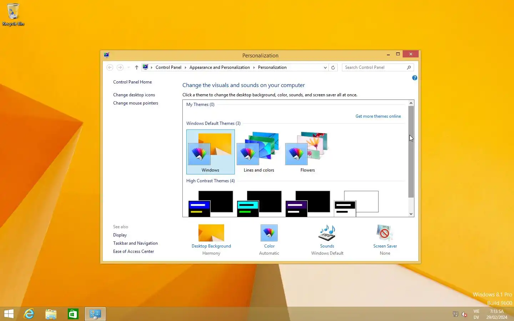Click the Sounds link text
The width and height of the screenshot is (514, 321).
click(x=327, y=246)
